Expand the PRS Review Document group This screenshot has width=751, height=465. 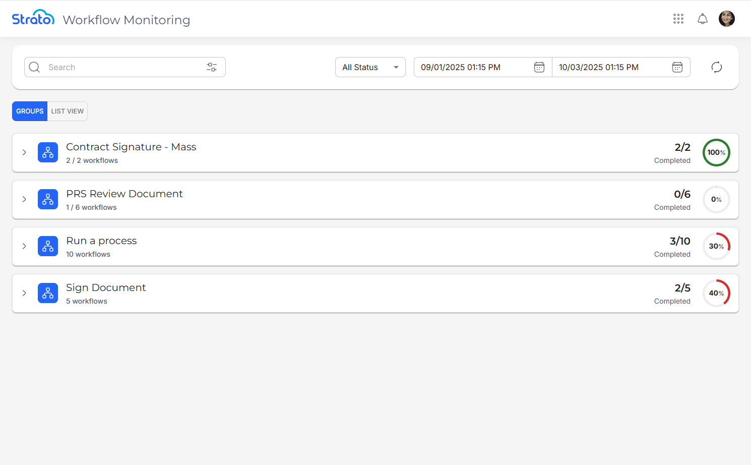click(x=24, y=199)
